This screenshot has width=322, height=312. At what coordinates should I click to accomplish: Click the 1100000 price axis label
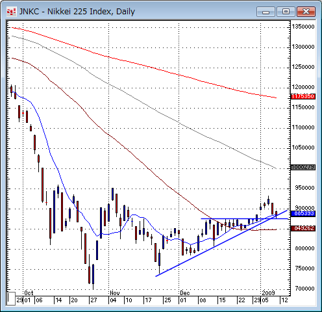click(x=303, y=127)
